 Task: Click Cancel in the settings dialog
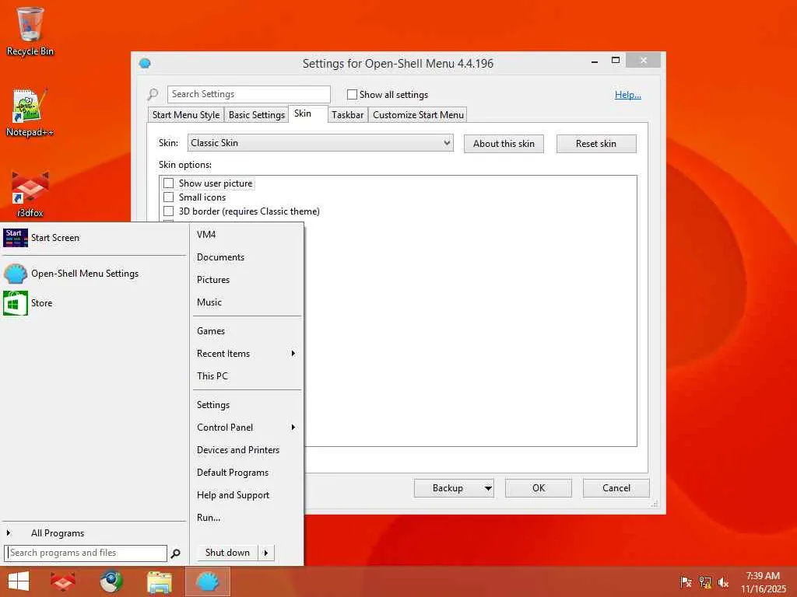coord(616,488)
